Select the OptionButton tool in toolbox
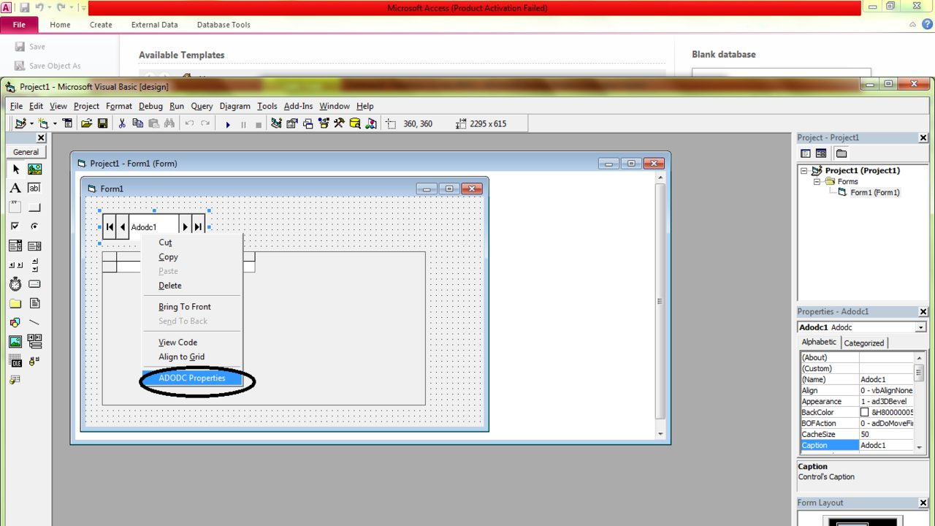The height and width of the screenshot is (526, 935). (x=34, y=226)
